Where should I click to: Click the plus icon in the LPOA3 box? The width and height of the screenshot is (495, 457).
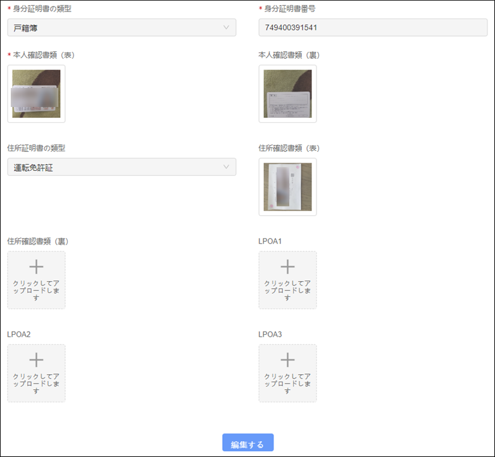coord(287,360)
